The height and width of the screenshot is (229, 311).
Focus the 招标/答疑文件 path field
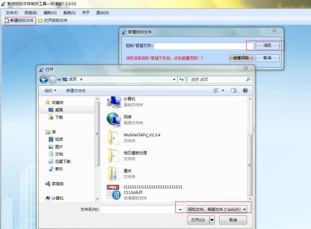coord(204,46)
